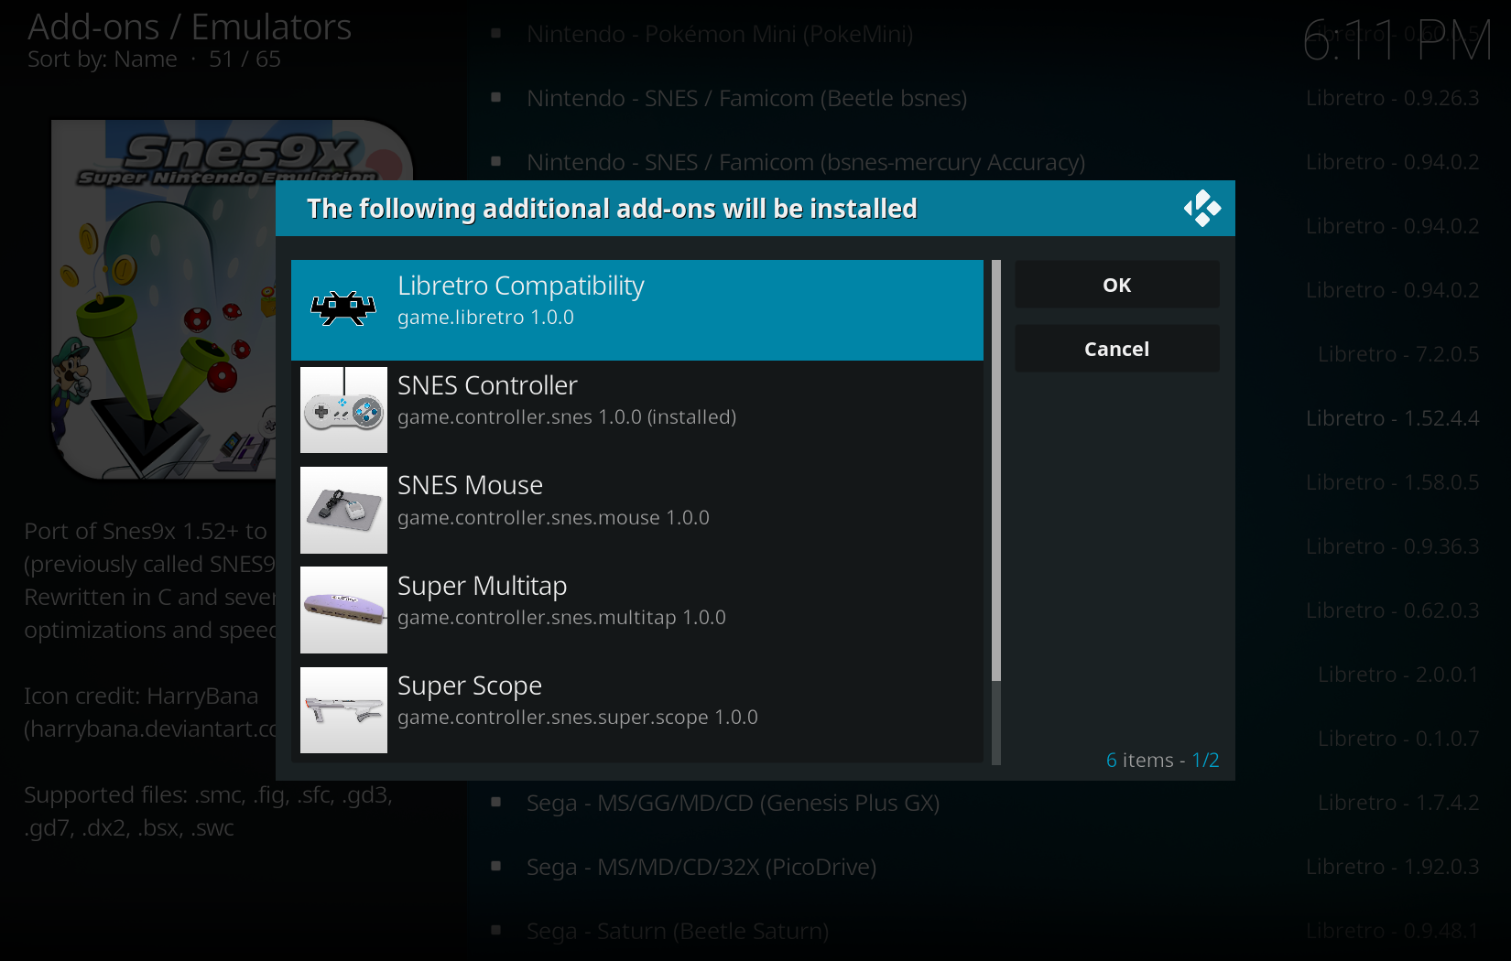This screenshot has height=961, width=1511.
Task: Click the dialog list scrollbar
Action: [996, 512]
